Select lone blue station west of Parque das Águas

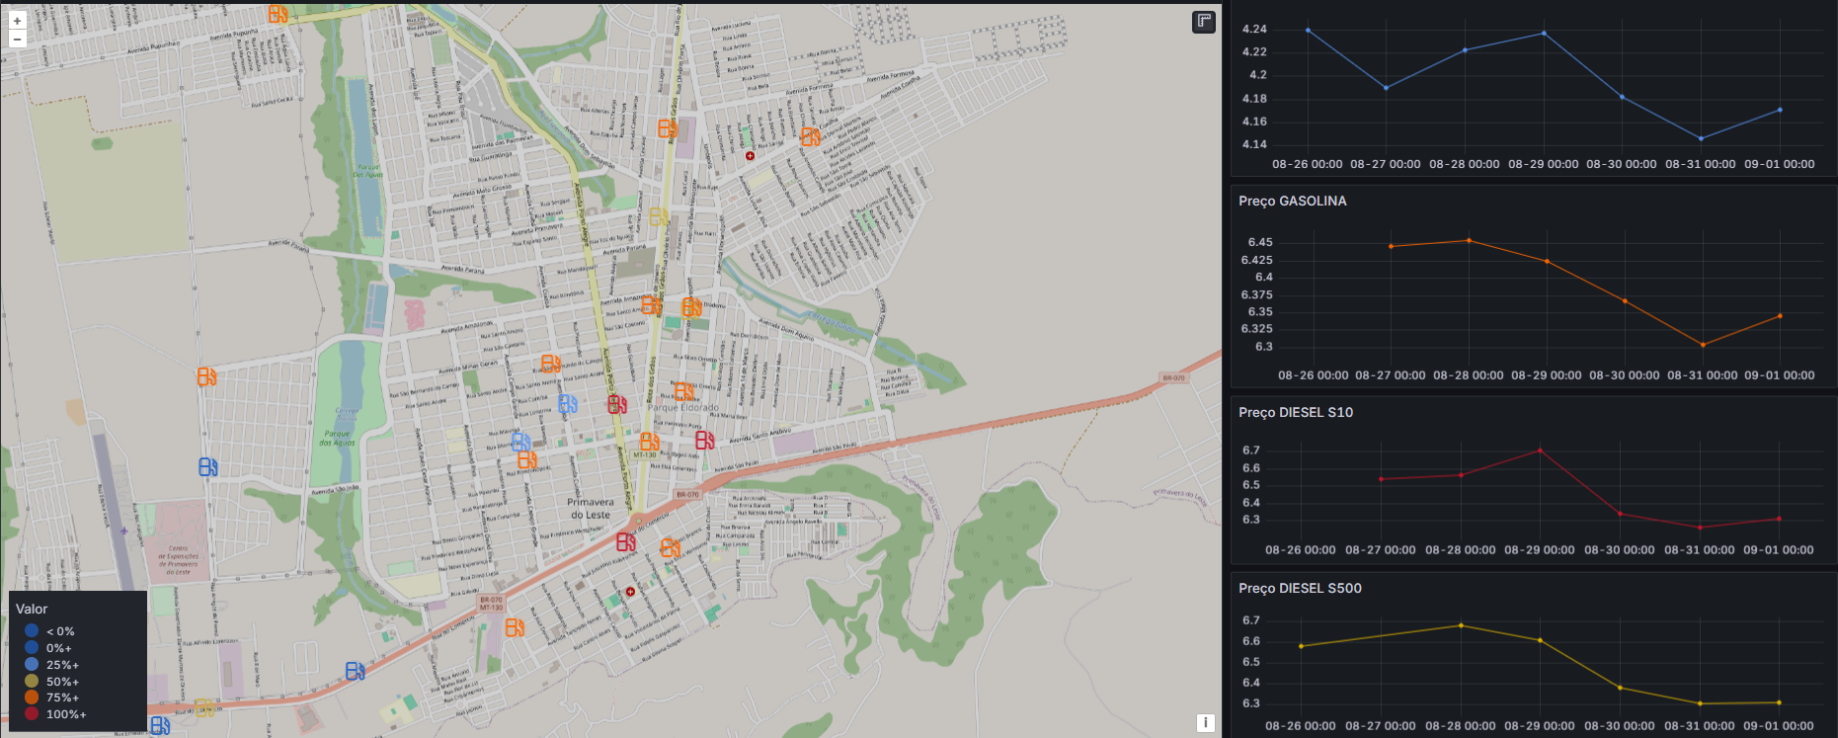tap(207, 466)
